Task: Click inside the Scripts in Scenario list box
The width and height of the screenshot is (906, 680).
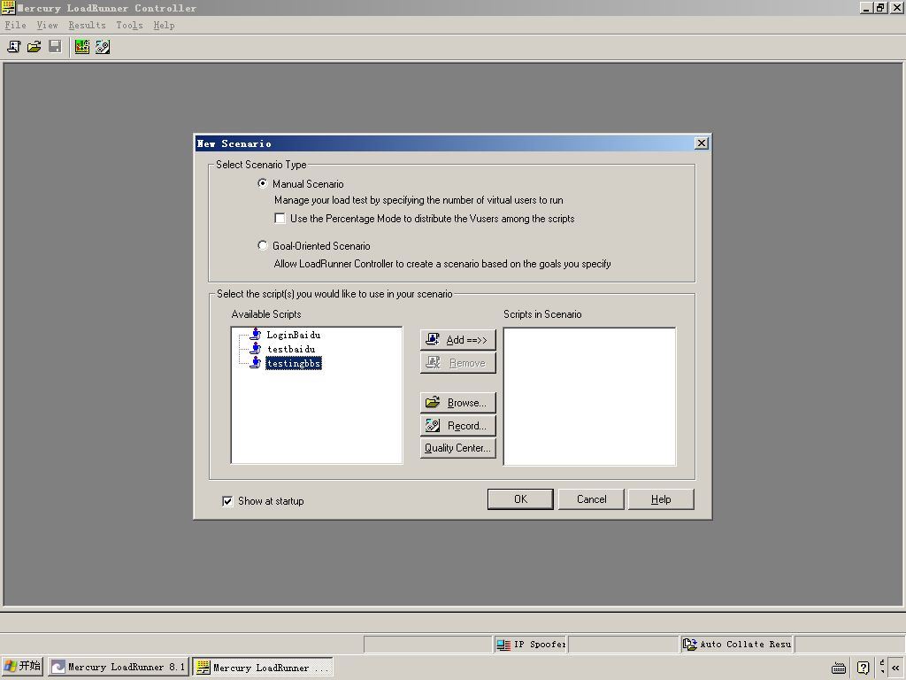Action: pos(589,396)
